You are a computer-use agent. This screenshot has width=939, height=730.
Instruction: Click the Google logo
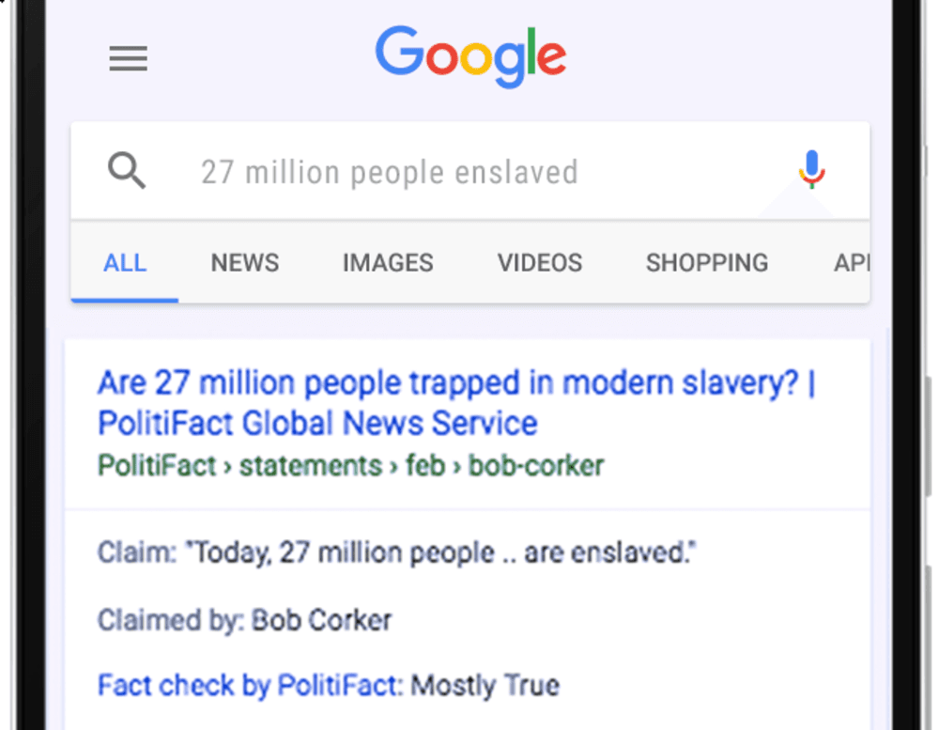pos(470,55)
